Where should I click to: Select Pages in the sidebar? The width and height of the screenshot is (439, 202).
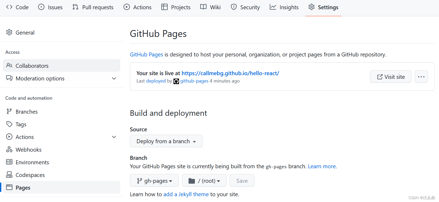62,187
